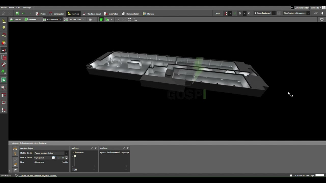Viewport: 326px width, 183px height.
Task: Open the last sidebar tool with red dots
Action: 4,110
